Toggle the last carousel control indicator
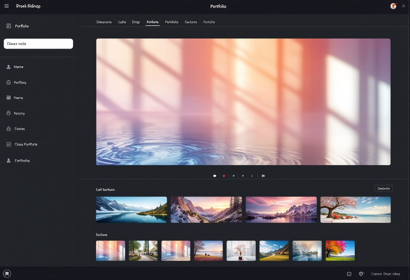 [x=263, y=175]
